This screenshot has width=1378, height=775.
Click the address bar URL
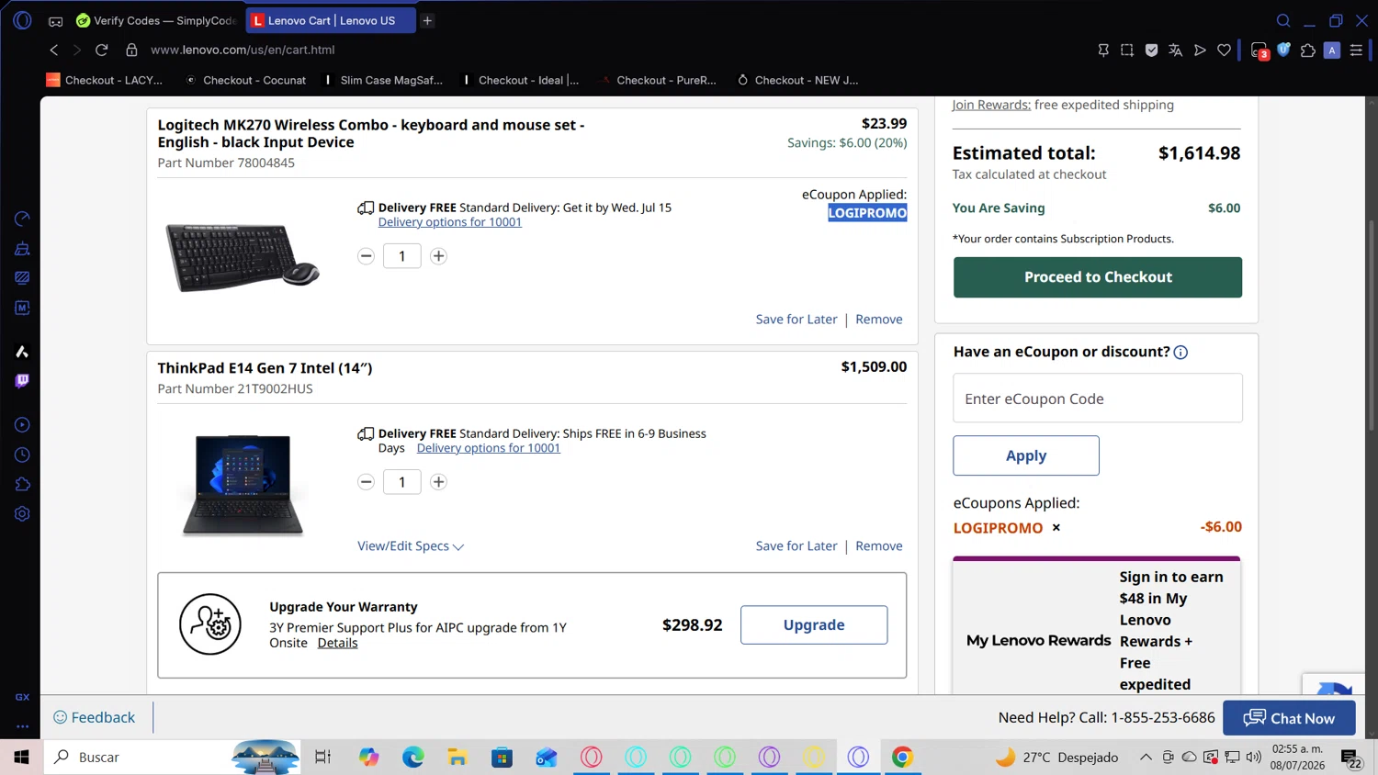(x=243, y=50)
